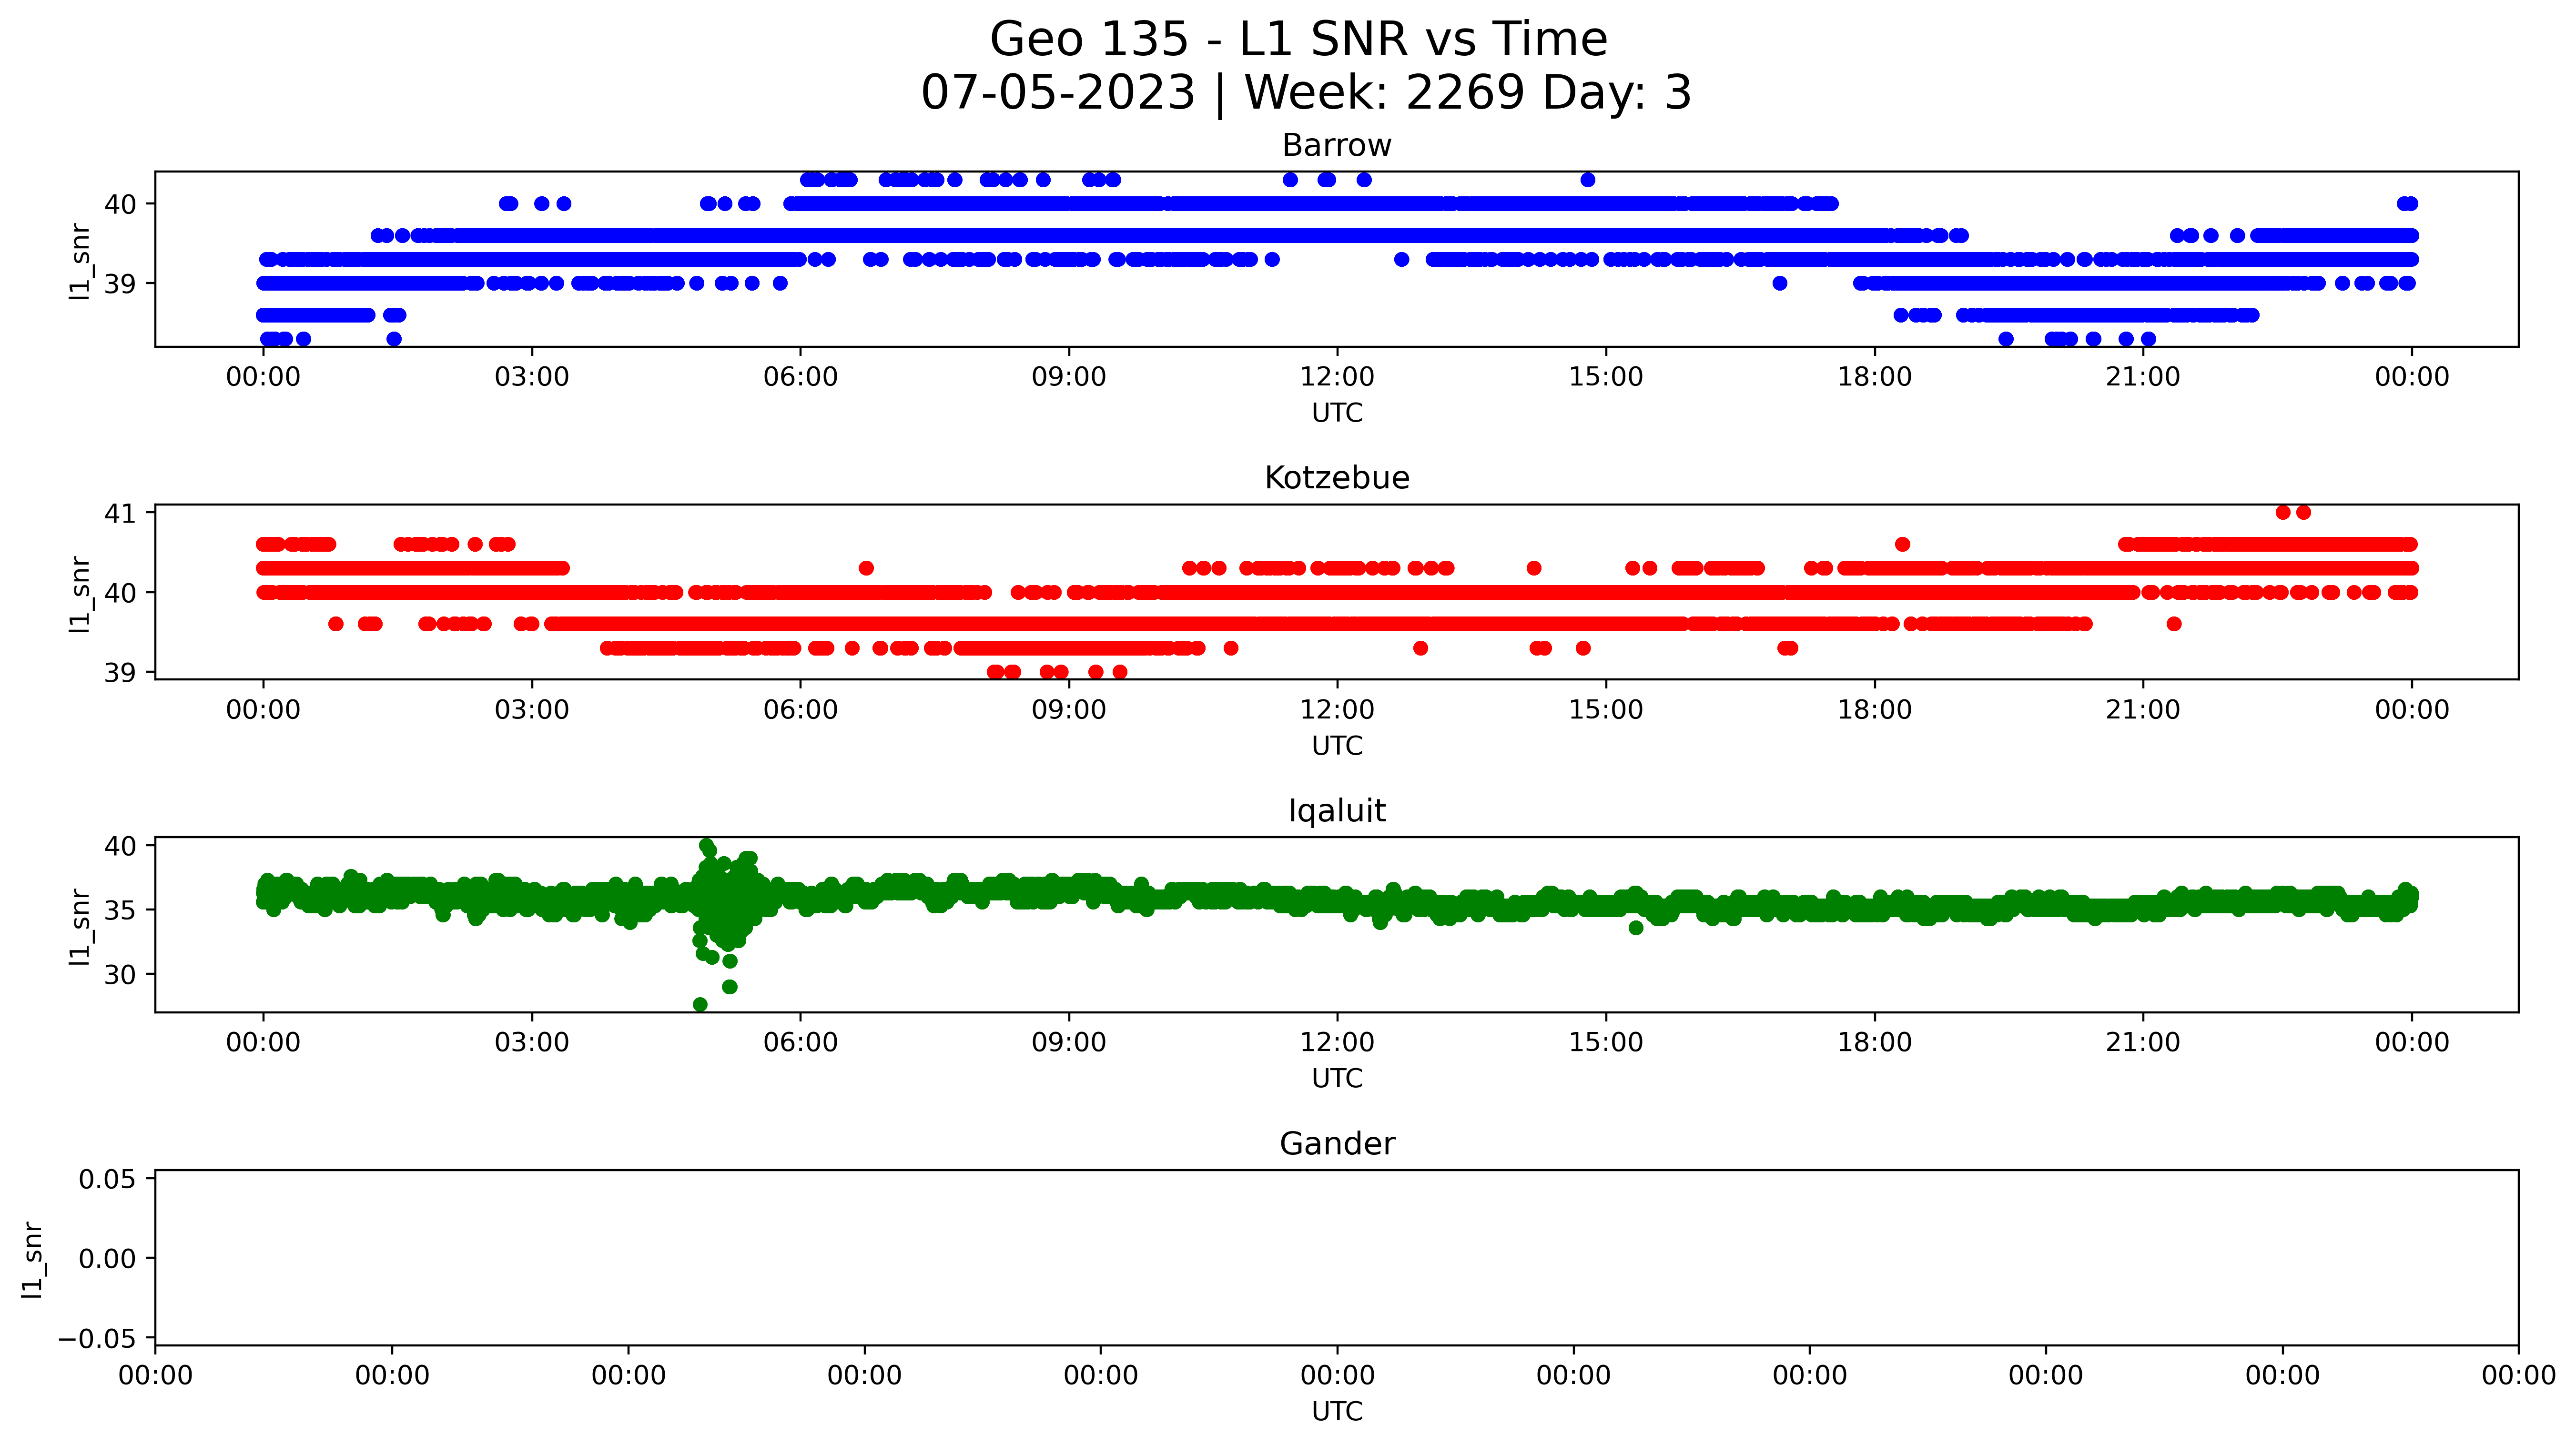Screen dimensions: 2576x1445
Task: Click the y-axis tick 41 on Kotzebue plot
Action: [120, 514]
